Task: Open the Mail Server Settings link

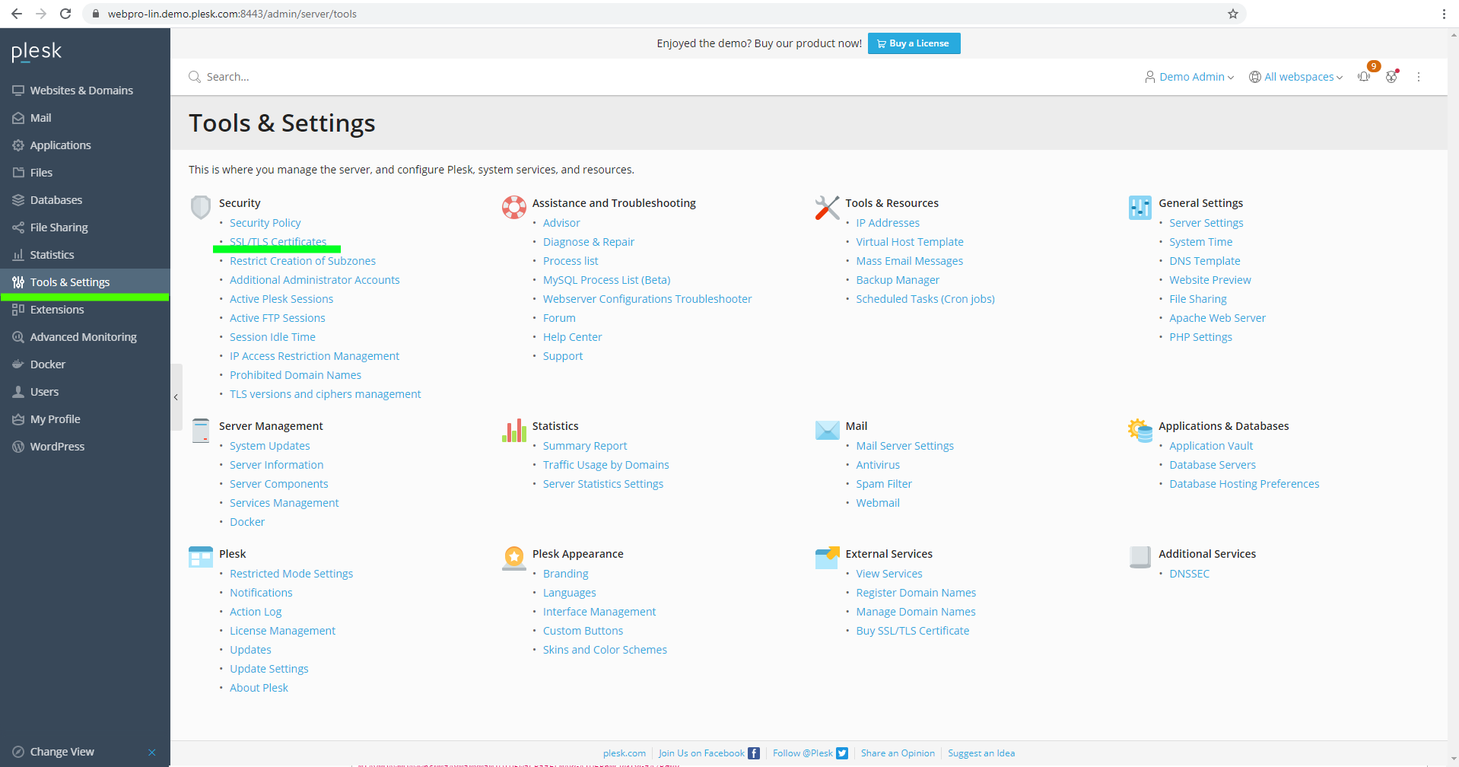Action: click(905, 446)
